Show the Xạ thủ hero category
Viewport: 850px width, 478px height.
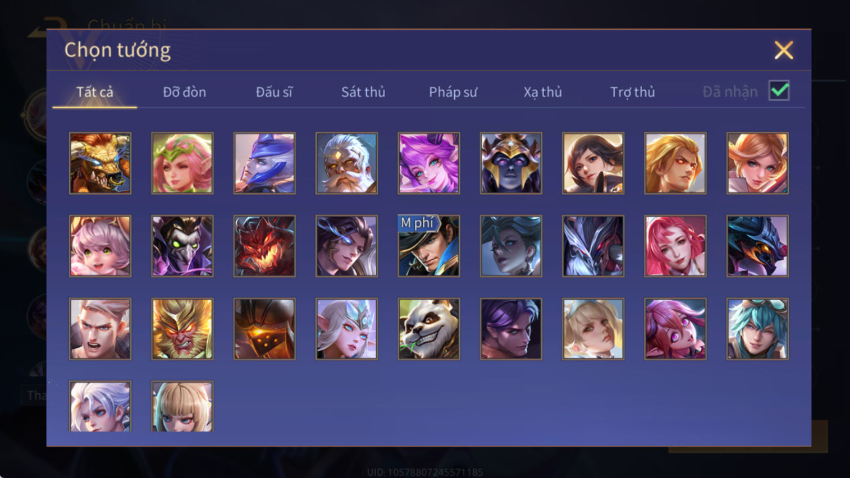[543, 92]
